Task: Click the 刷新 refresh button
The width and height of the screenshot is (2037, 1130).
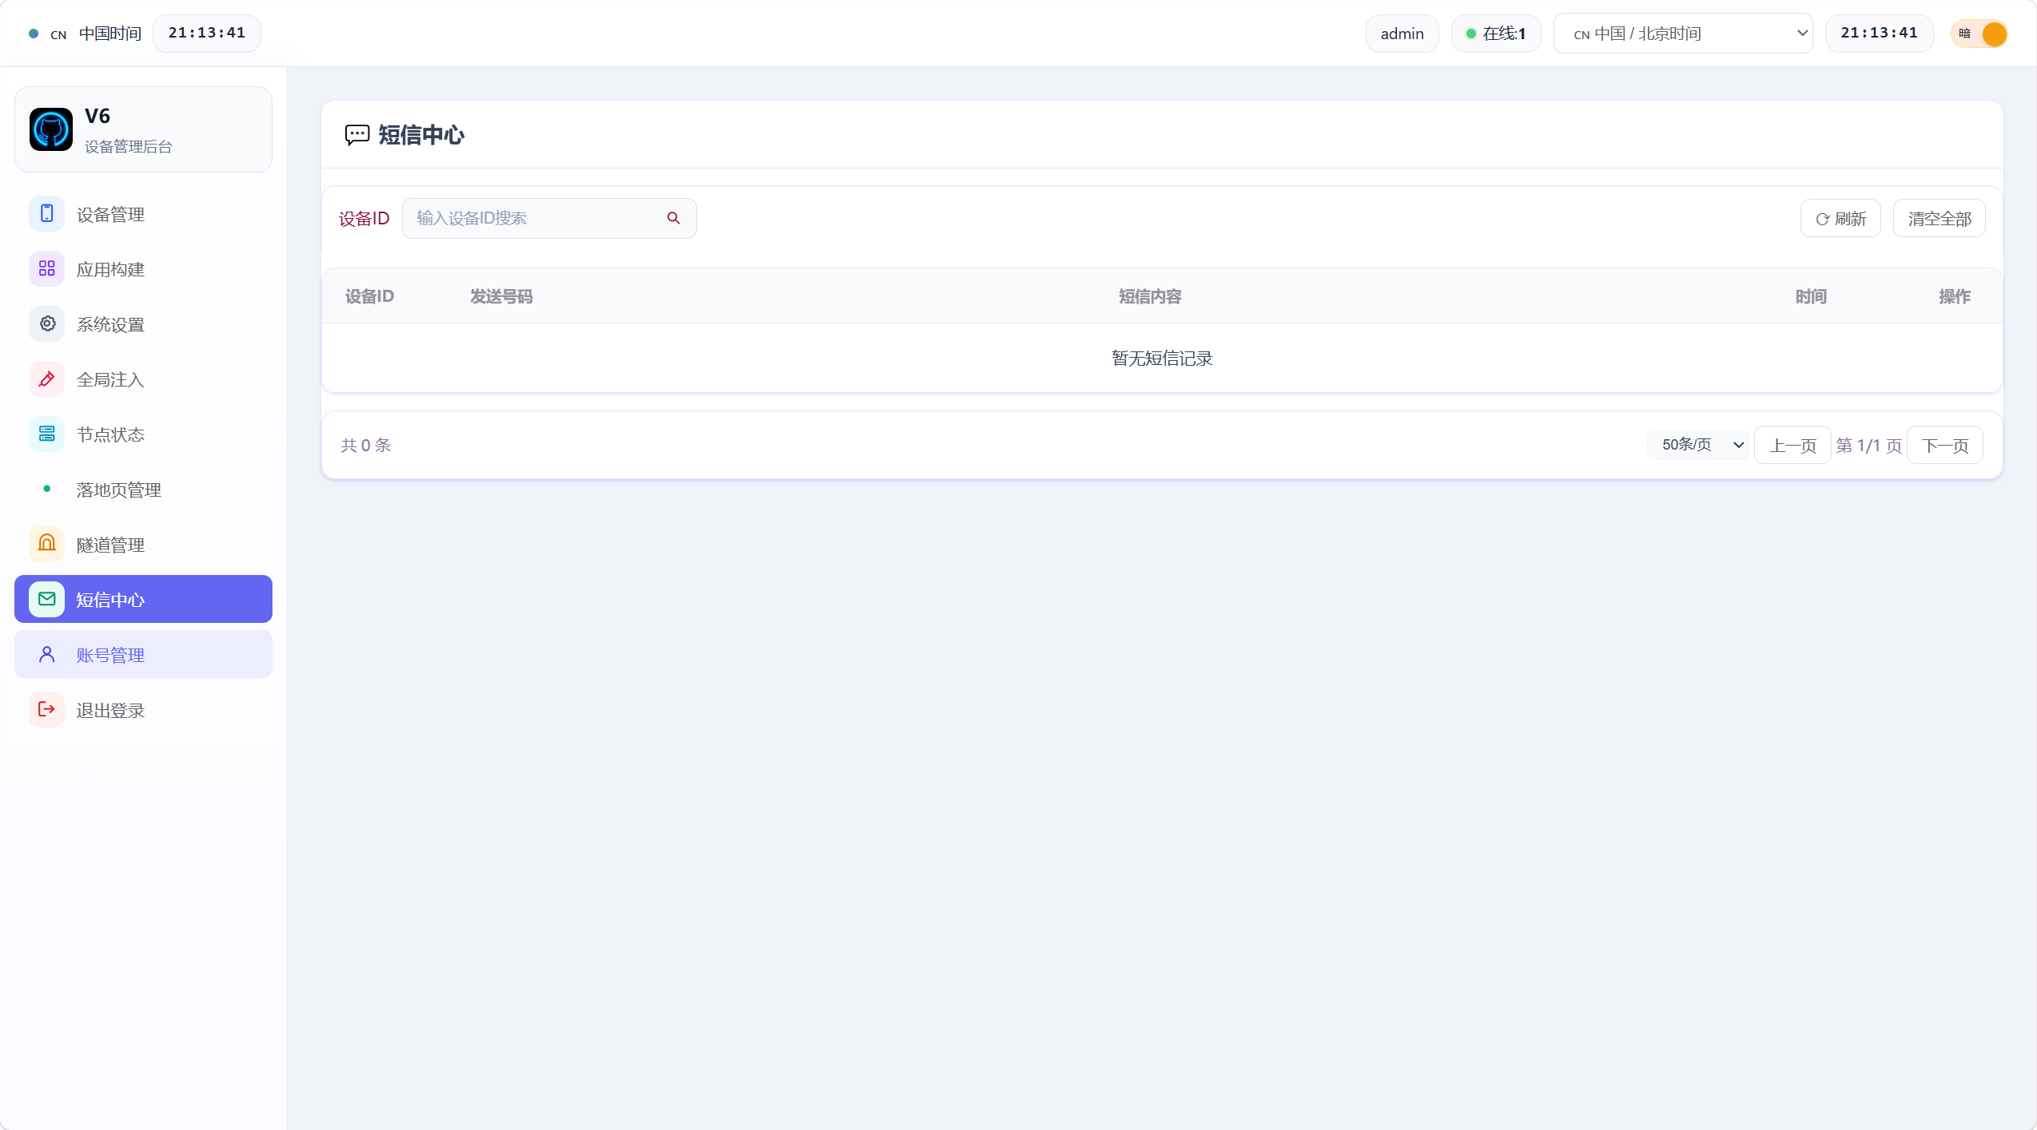Action: click(1840, 218)
